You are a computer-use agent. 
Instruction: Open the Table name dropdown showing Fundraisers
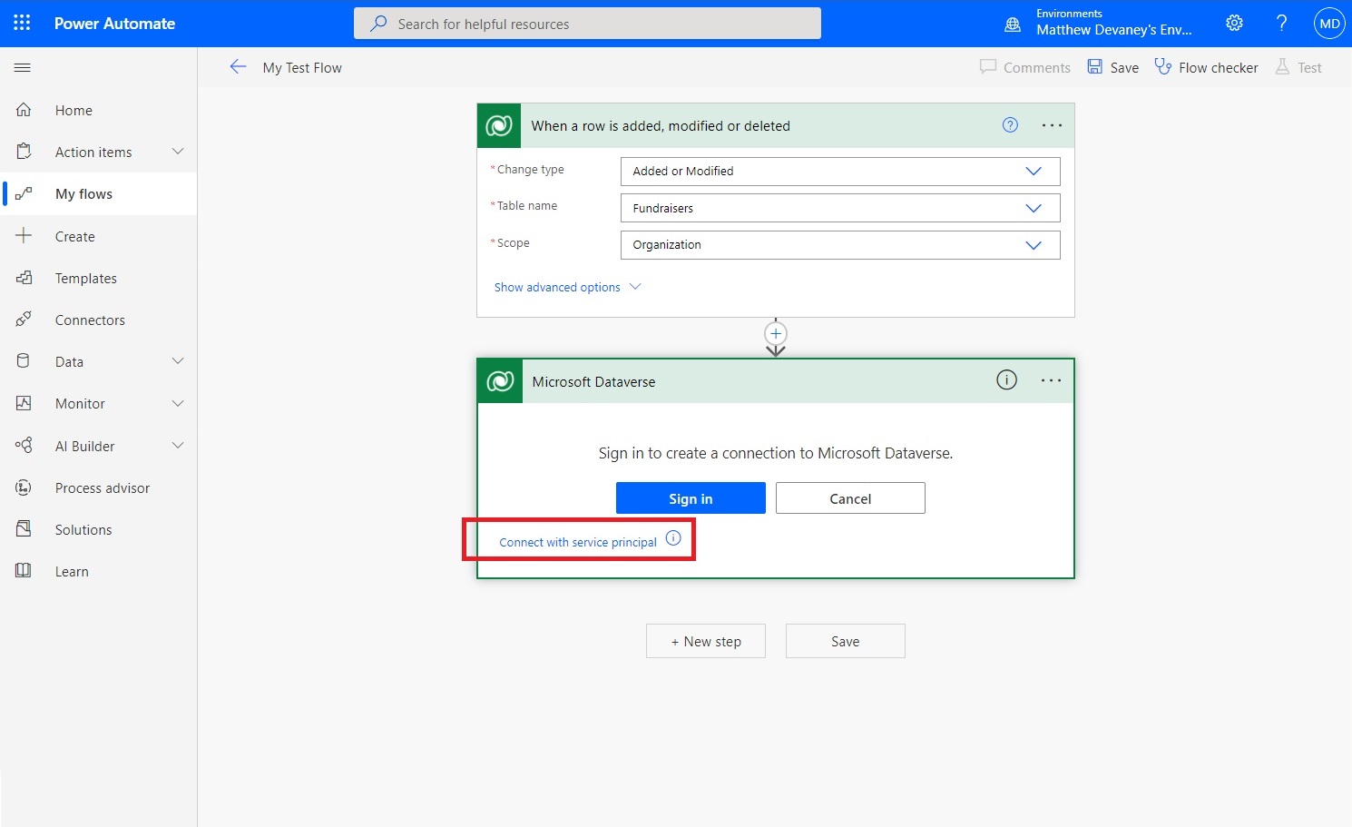click(1033, 207)
